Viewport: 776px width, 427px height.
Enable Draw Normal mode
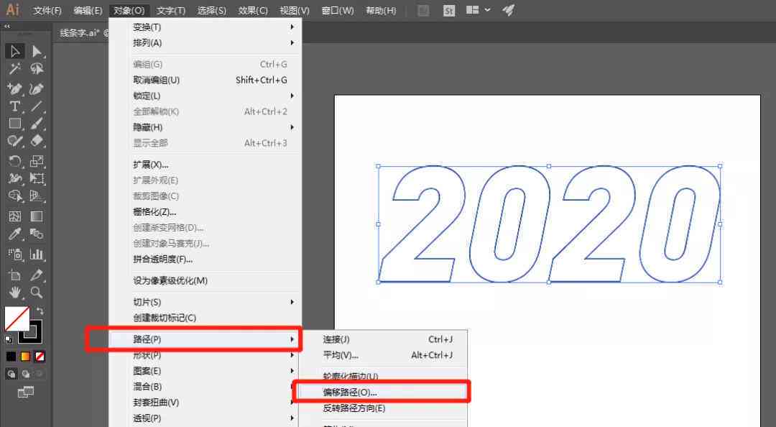(x=11, y=374)
